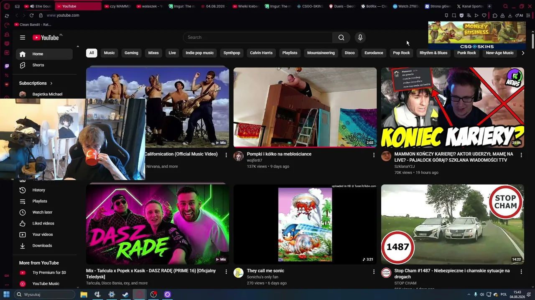
Task: Start voice search with the microphone
Action: pyautogui.click(x=360, y=37)
